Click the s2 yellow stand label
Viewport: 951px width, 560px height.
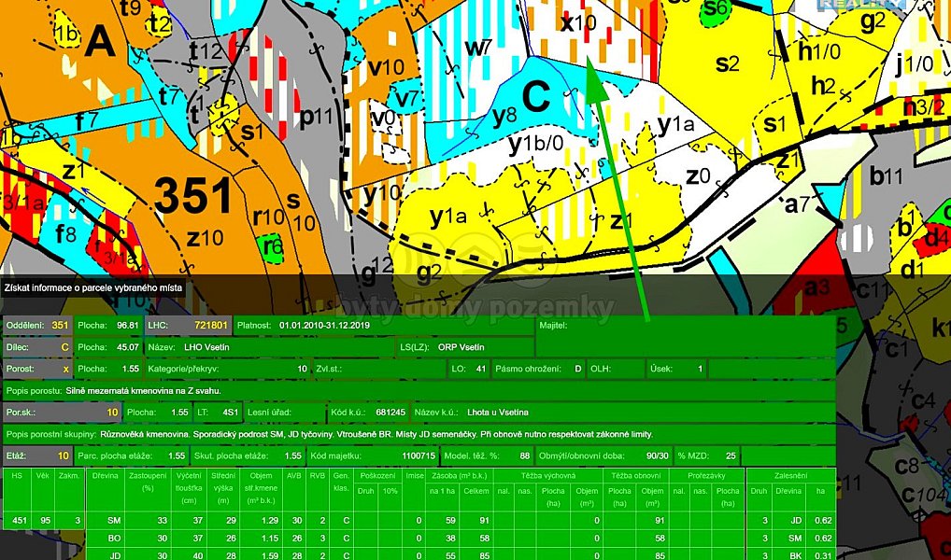pos(727,63)
